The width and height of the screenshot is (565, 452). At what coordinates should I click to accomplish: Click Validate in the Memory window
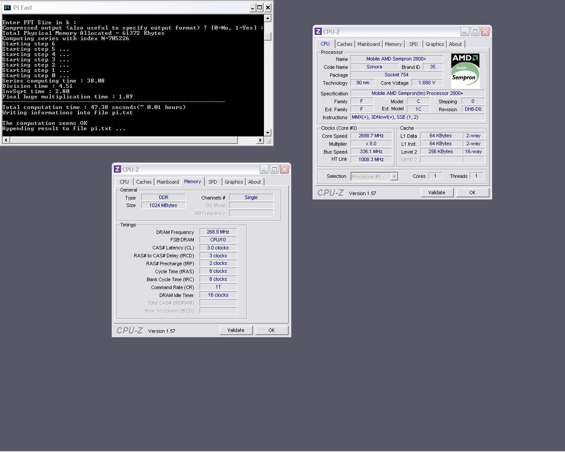point(236,330)
